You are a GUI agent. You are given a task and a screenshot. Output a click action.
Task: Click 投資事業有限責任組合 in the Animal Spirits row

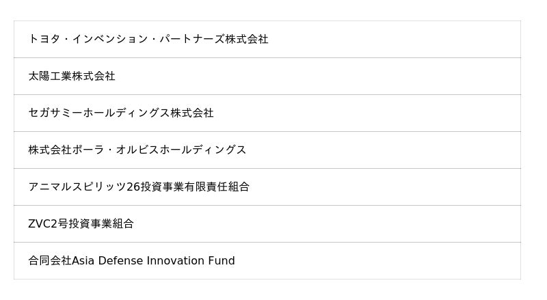click(x=195, y=187)
